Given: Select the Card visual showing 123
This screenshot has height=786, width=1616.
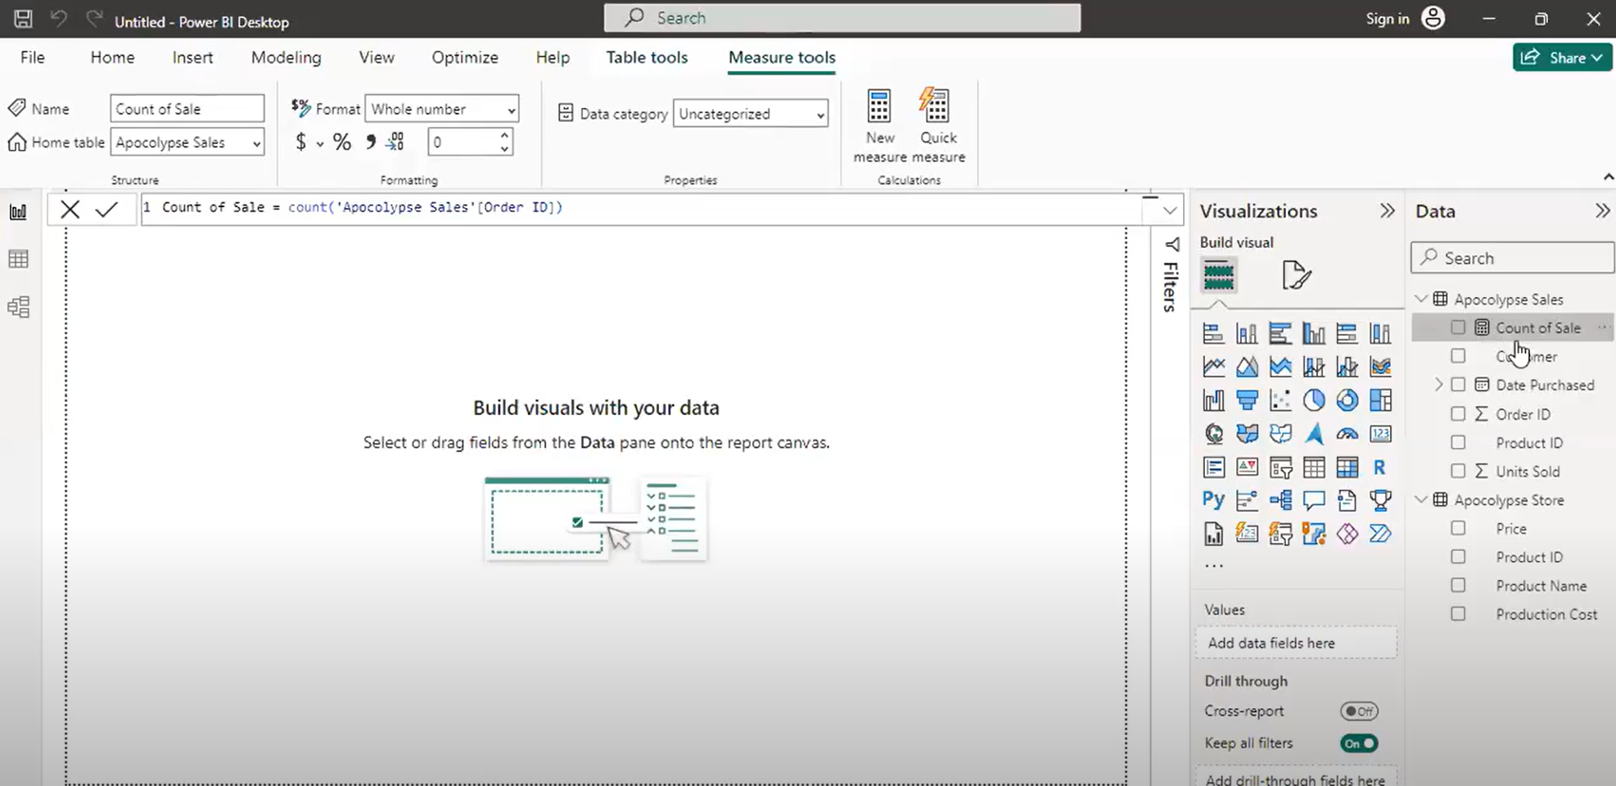Looking at the screenshot, I should (x=1380, y=434).
